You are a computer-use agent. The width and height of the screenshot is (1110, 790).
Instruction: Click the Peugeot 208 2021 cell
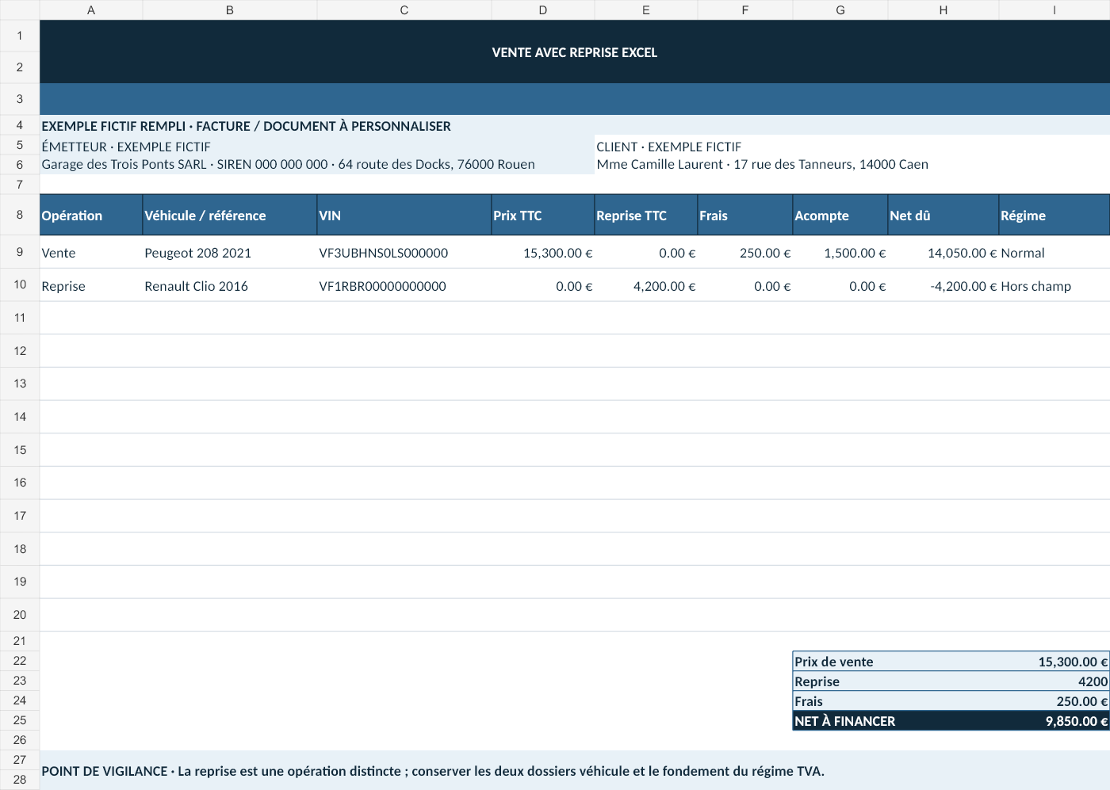tap(230, 253)
